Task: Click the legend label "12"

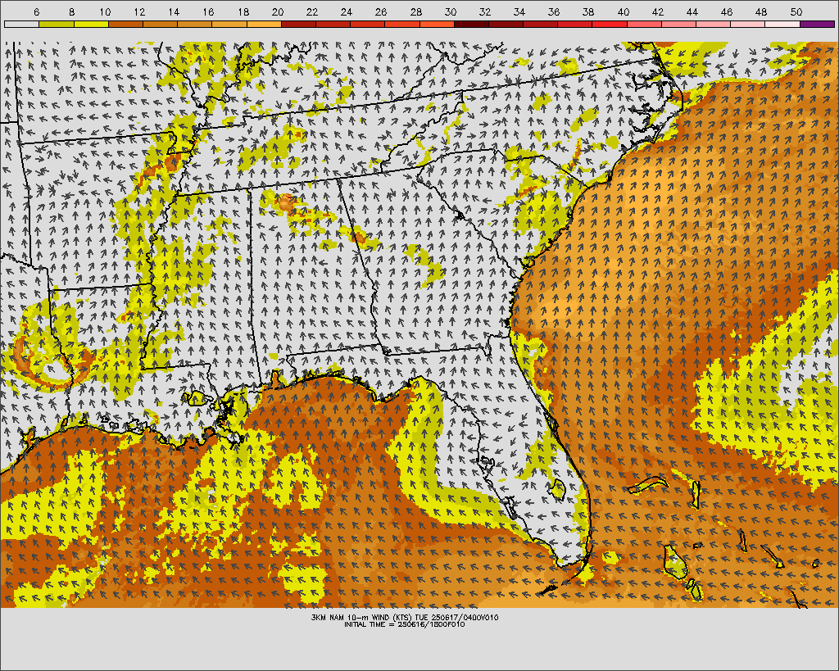Action: [139, 11]
